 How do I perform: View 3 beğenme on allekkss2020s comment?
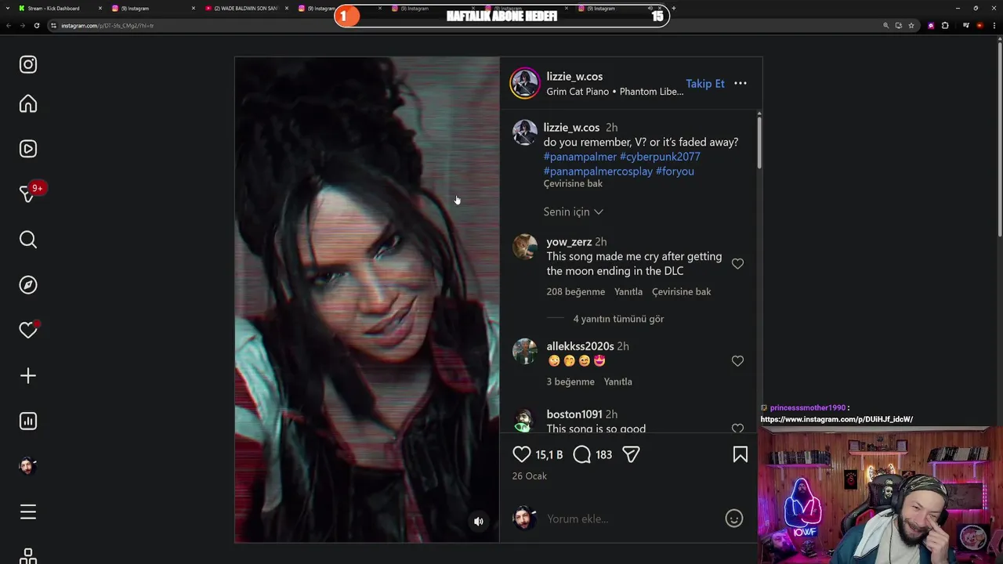point(570,381)
